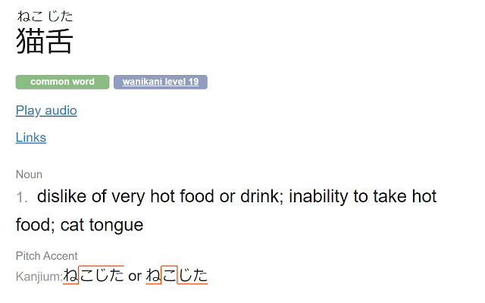Click the Pitch Accent heading

coord(47,256)
